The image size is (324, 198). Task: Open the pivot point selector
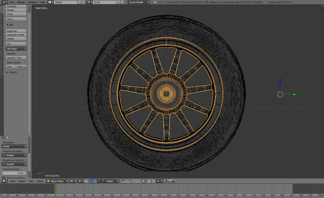[80, 181]
